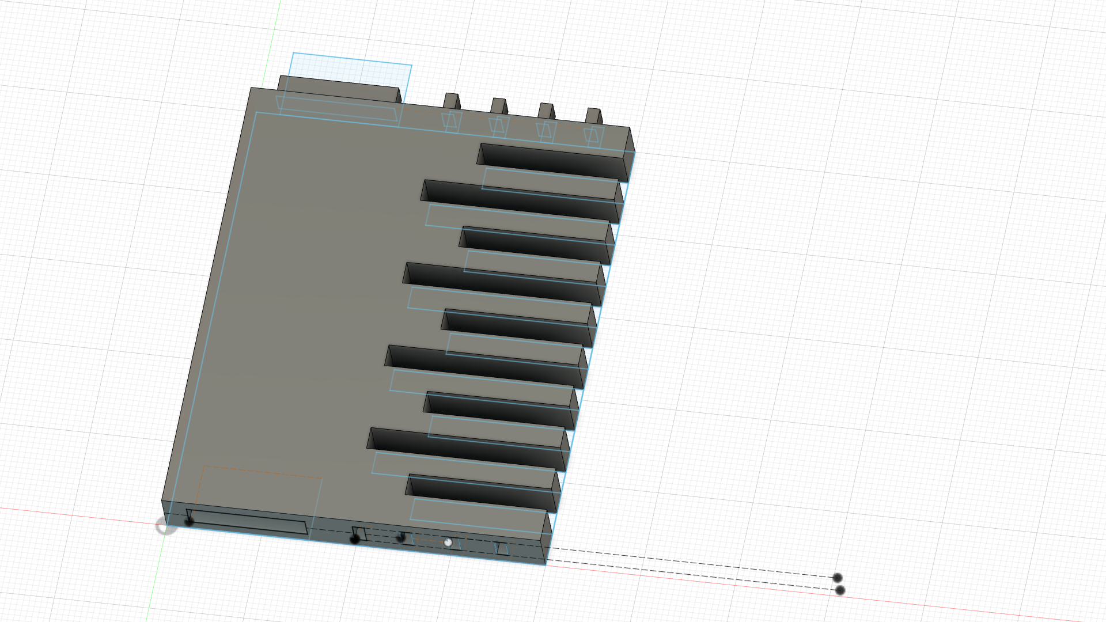Select the long rectangular slot on the front face
1106x622 pixels.
(x=247, y=521)
